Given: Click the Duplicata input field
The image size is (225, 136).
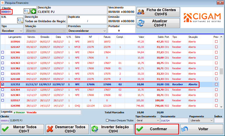Looking at the screenshot, I should (x=87, y=21).
